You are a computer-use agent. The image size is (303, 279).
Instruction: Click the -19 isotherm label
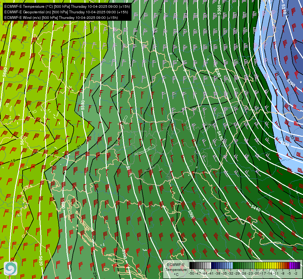coord(13,161)
